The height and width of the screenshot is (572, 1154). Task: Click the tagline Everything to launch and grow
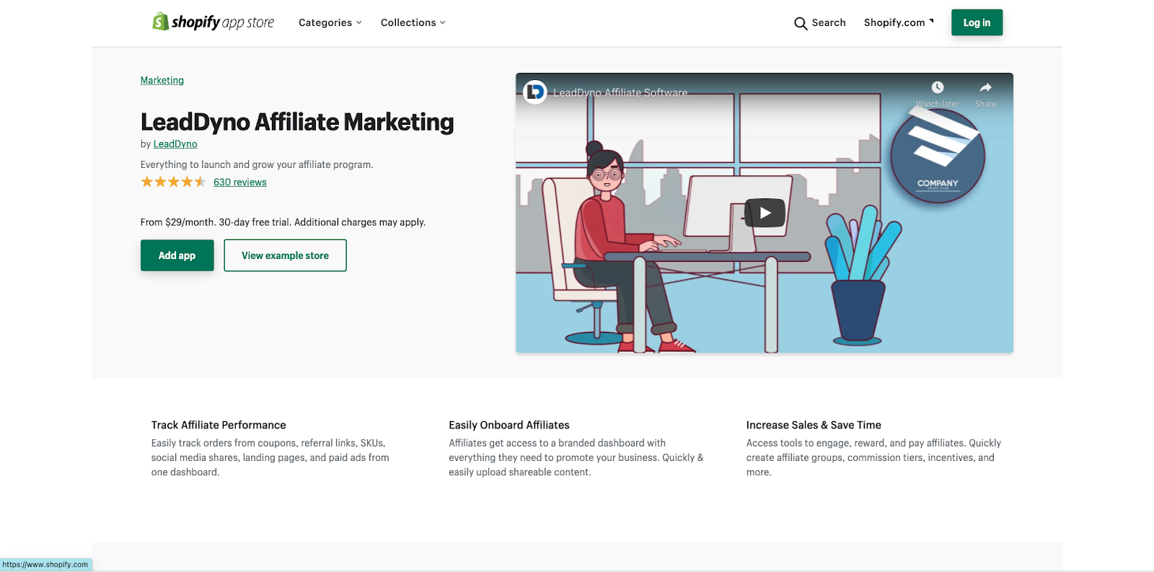click(x=257, y=164)
